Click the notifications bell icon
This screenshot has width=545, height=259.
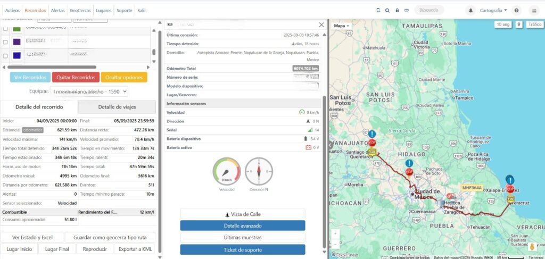(x=470, y=10)
